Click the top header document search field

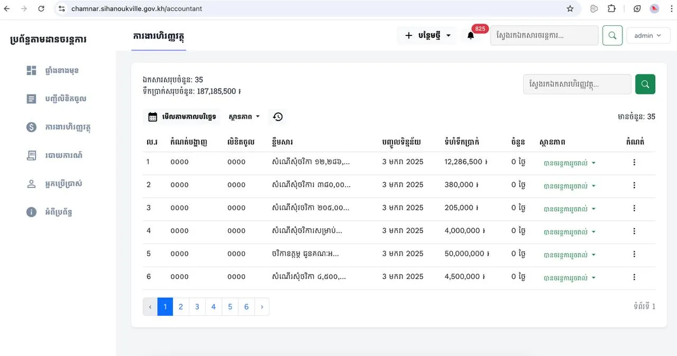[544, 35]
